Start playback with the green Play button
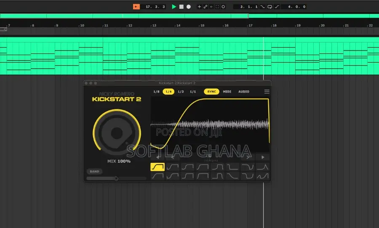This screenshot has height=228, width=379. click(x=174, y=7)
